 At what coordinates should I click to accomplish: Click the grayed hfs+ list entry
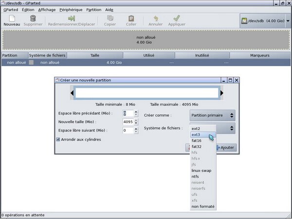coord(203,159)
